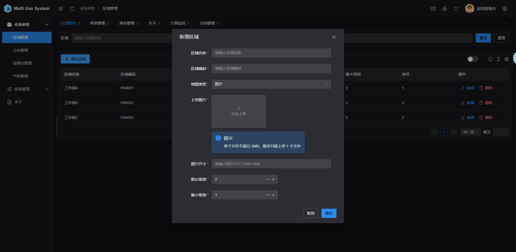Click the 区域名称 input field in the dialog
The width and height of the screenshot is (516, 252).
271,53
